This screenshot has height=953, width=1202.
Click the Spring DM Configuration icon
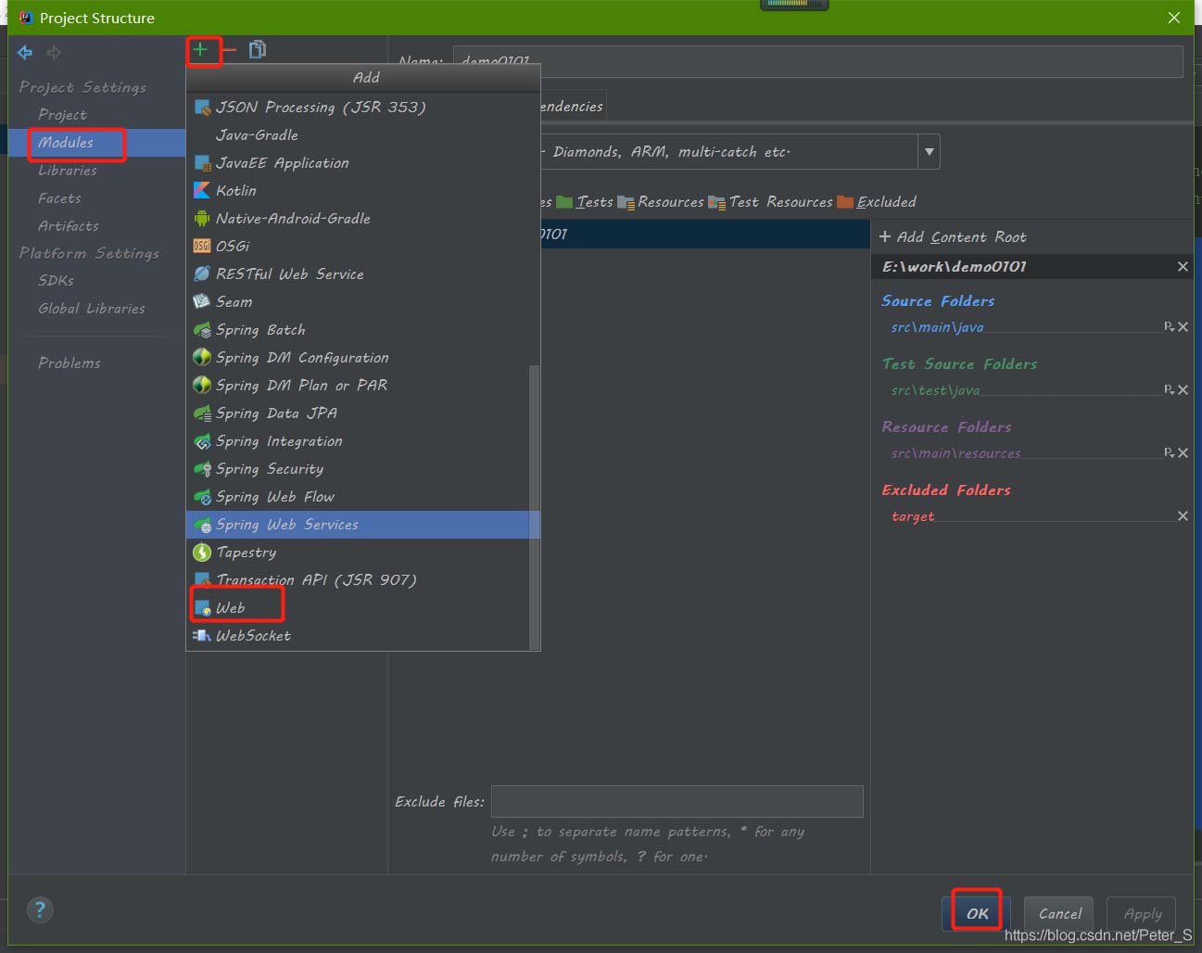pyautogui.click(x=201, y=358)
